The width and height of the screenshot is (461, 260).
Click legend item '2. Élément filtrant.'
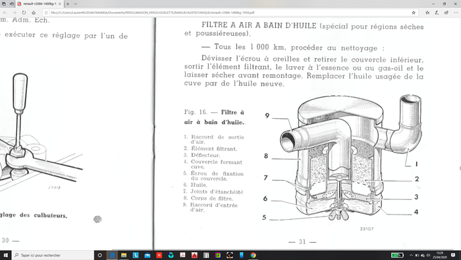[210, 148]
